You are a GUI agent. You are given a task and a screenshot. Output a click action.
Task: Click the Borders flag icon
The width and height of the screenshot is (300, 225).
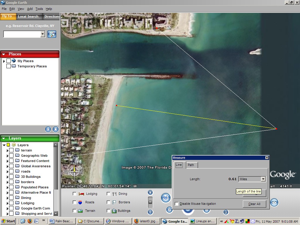coord(114,202)
